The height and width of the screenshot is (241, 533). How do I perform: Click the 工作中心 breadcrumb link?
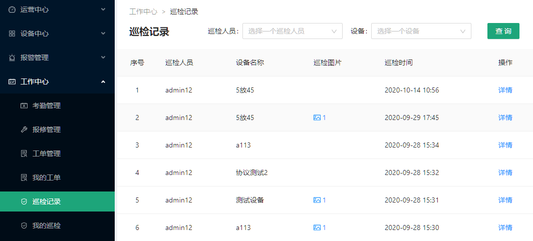pyautogui.click(x=143, y=11)
